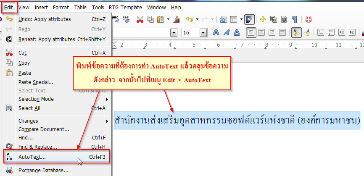Image resolution: width=364 pixels, height=176 pixels.
Task: Select Cut from the Edit menu
Action: pyautogui.click(x=57, y=53)
